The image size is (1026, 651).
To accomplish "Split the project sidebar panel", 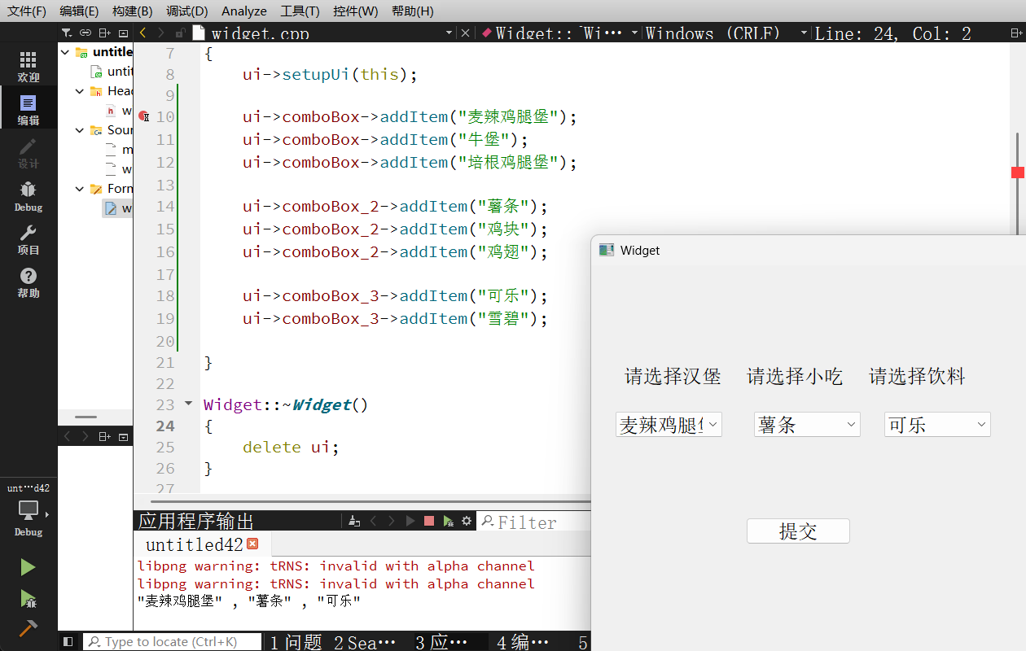I will point(104,33).
